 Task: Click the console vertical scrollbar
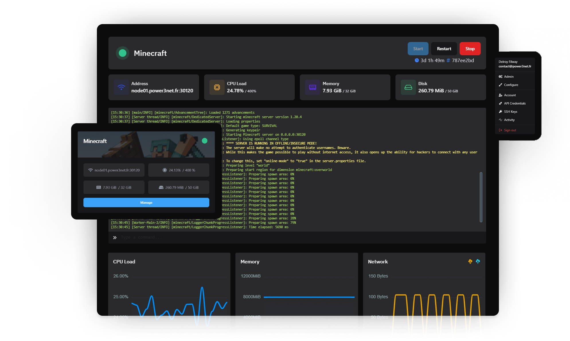481,197
